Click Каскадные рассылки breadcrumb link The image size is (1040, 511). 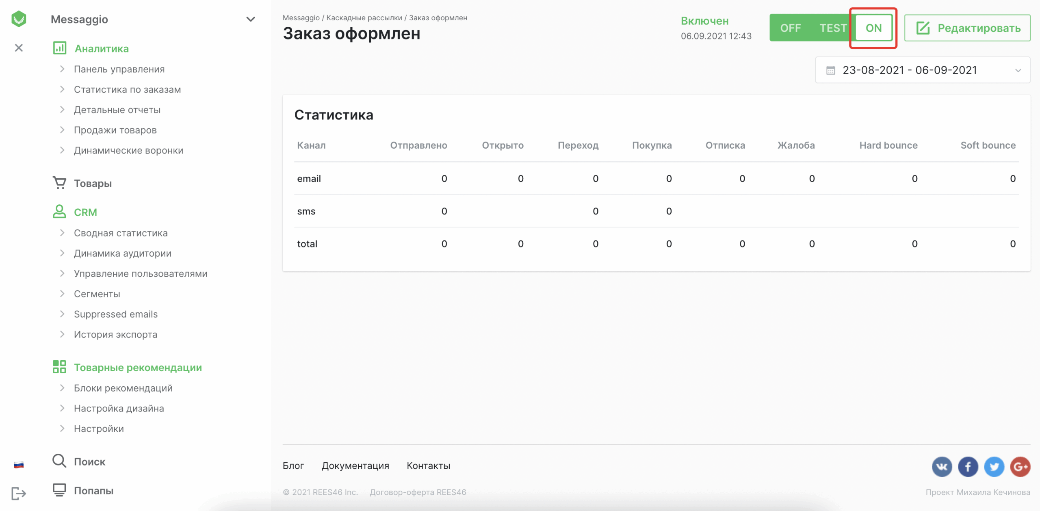(x=364, y=18)
